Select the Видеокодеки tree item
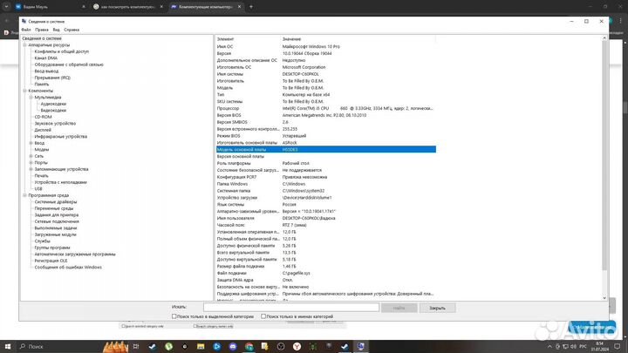Image resolution: width=628 pixels, height=353 pixels. [53, 110]
